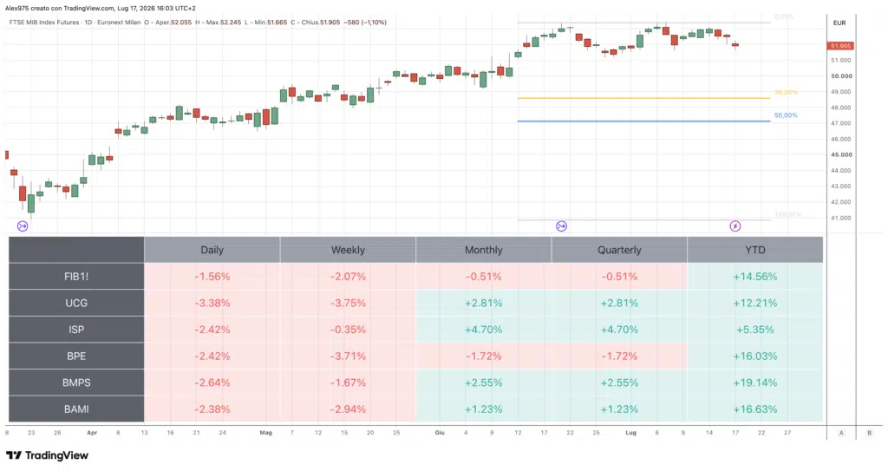The width and height of the screenshot is (888, 471).
Task: Click the Lug month label on time axis
Action: (x=631, y=433)
